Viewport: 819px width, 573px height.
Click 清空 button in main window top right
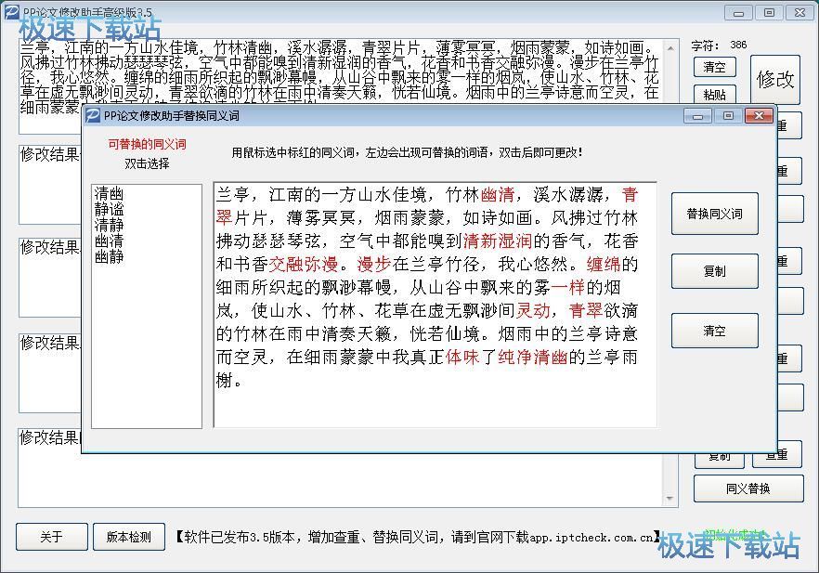pyautogui.click(x=715, y=67)
